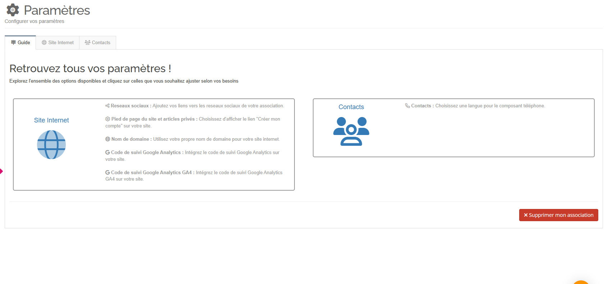608x284 pixels.
Task: Click the small globe icon beside Nom de domaine
Action: tap(108, 139)
